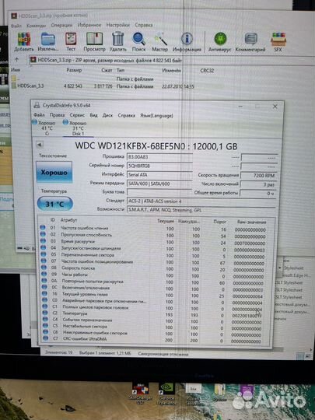The image size is (315, 420).
Task: Open CrystalDiskInfo Файл menu
Action: [x=39, y=114]
